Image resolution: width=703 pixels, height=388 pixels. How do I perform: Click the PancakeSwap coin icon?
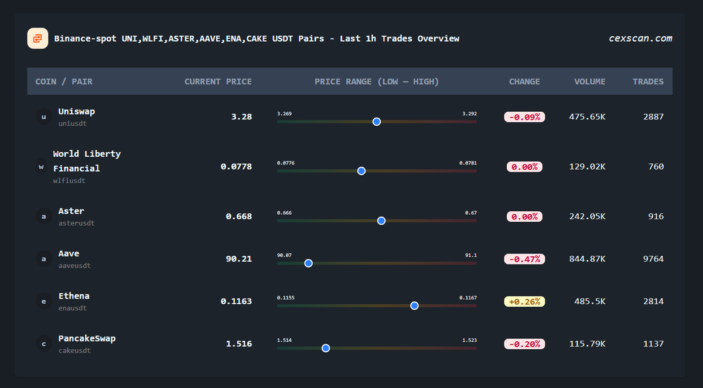43,344
